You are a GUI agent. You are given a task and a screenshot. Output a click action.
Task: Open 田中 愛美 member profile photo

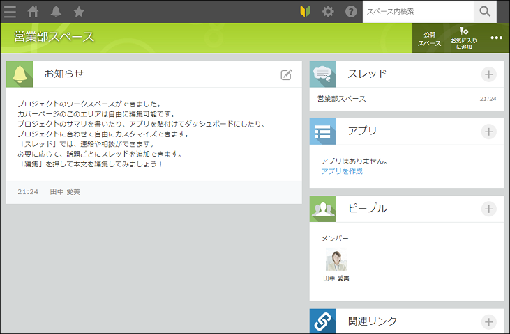tap(336, 260)
